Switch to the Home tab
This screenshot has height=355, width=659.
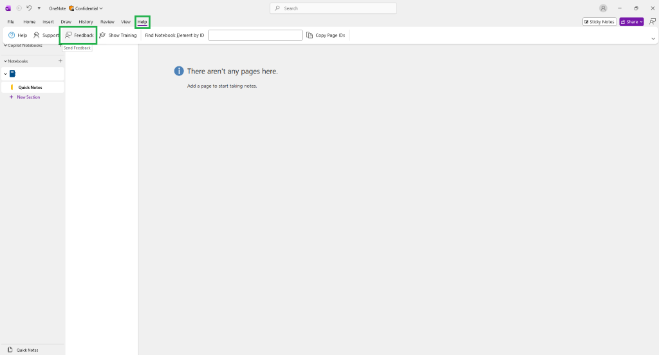click(30, 22)
